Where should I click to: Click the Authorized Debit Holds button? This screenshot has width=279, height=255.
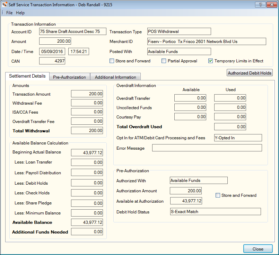pos(250,73)
